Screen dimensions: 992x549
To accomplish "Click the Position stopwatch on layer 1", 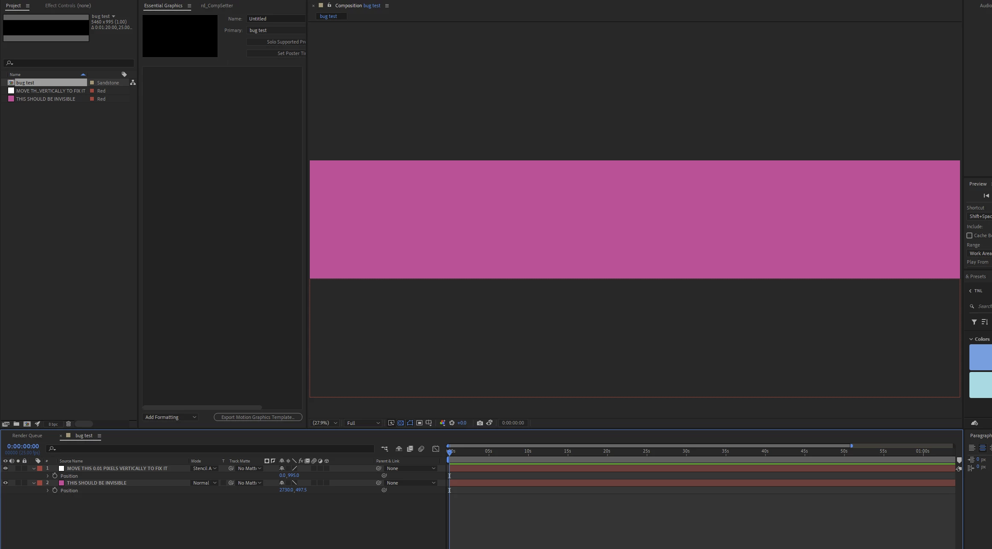I will click(x=55, y=476).
